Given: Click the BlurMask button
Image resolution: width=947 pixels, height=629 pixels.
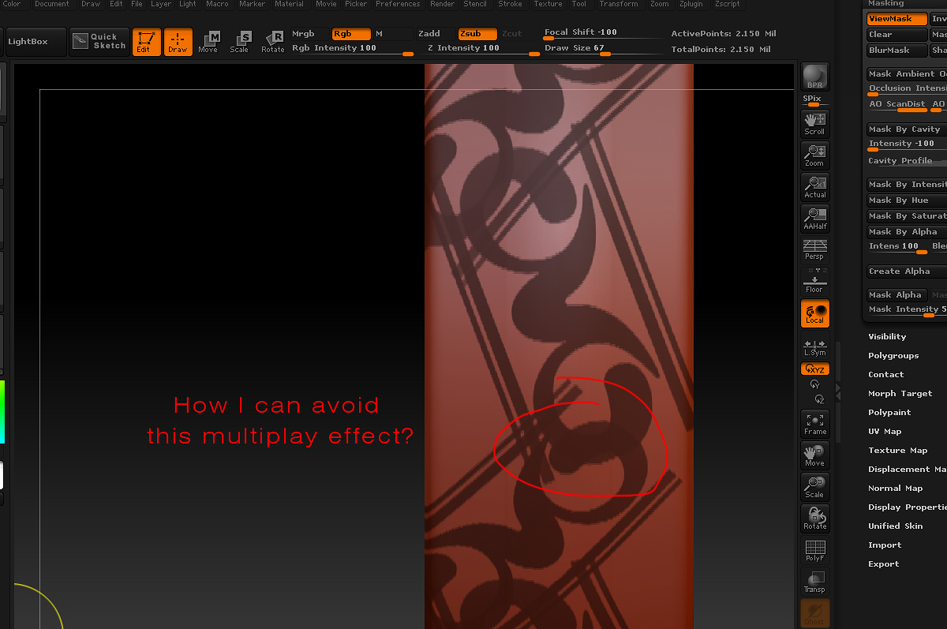Looking at the screenshot, I should pyautogui.click(x=897, y=51).
